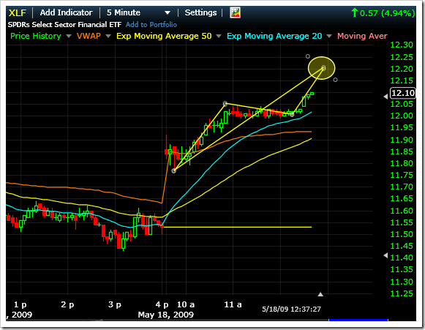
Task: Click SPDRs Select Sector Financial ETF title
Action: (x=64, y=25)
